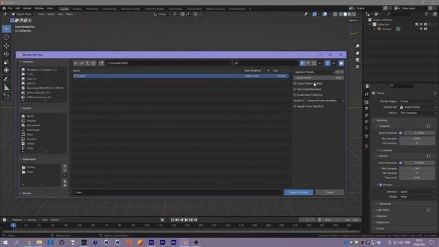Select the Rotate tool in viewport toolbar
Viewport: 439px width, 247px height.
click(x=6, y=54)
